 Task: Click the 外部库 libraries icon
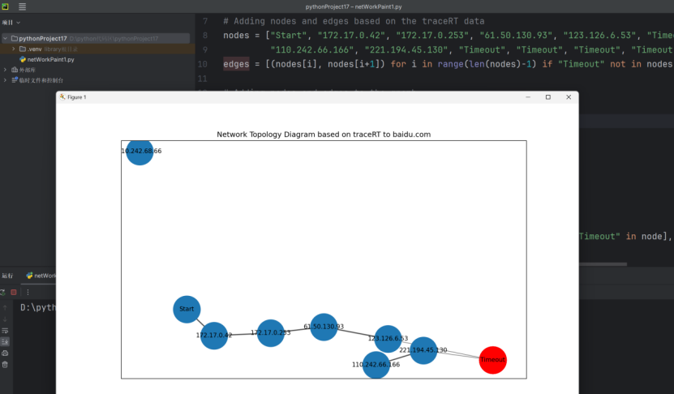point(15,70)
